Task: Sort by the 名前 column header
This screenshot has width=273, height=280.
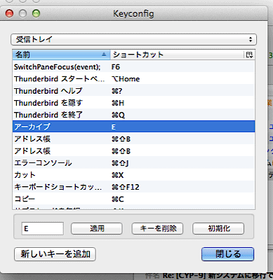Action: click(x=61, y=55)
